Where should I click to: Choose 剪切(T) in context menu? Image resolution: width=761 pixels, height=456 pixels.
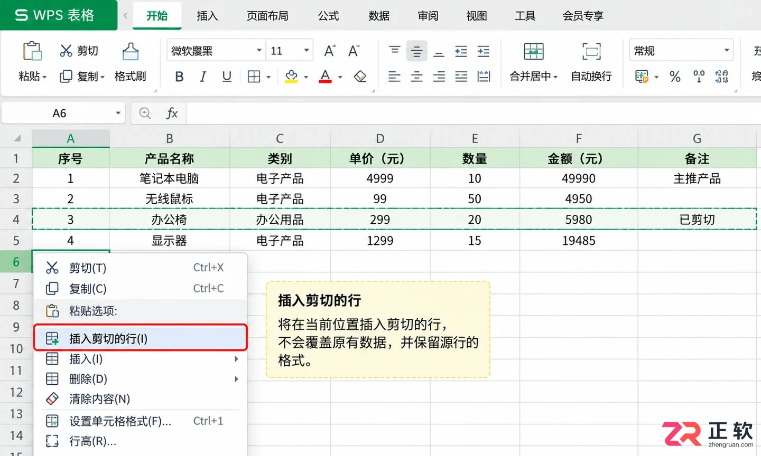tap(141, 268)
